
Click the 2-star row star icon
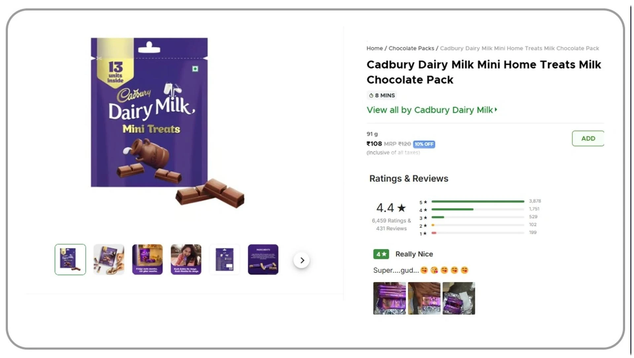point(425,226)
